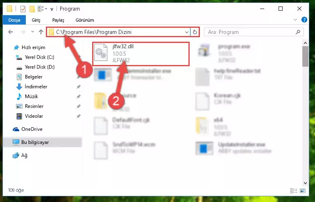Viewport: 315px width, 202px height.
Task: Click the search magnifier icon
Action: click(298, 32)
